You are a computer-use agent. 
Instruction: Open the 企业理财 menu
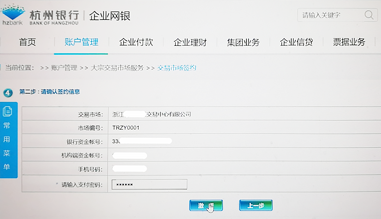tap(190, 43)
